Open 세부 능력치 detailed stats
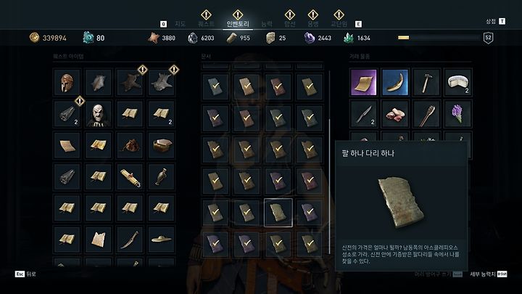 (x=489, y=274)
